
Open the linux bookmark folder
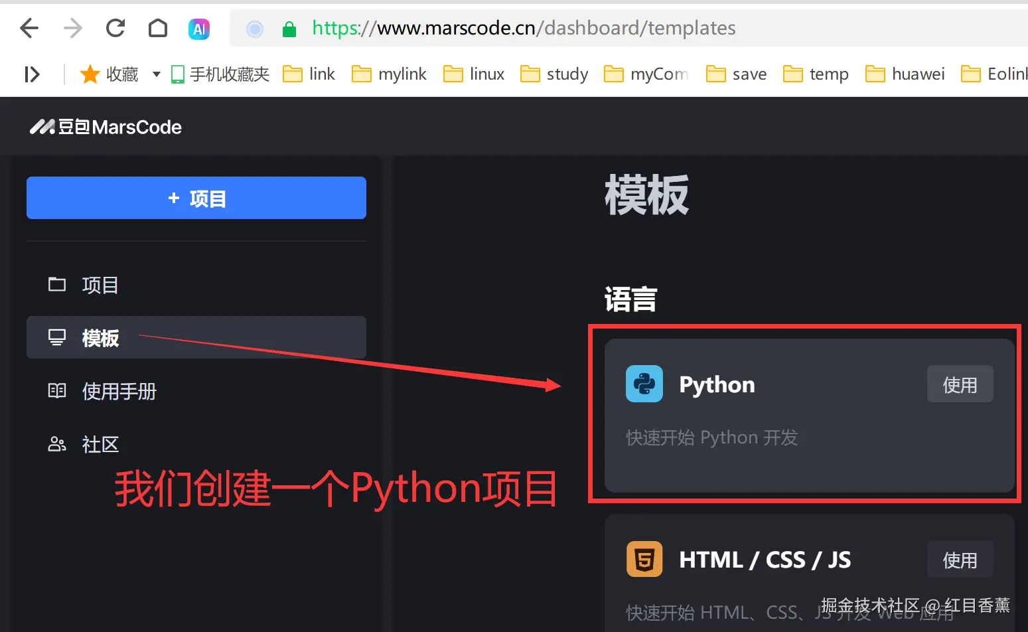(474, 74)
